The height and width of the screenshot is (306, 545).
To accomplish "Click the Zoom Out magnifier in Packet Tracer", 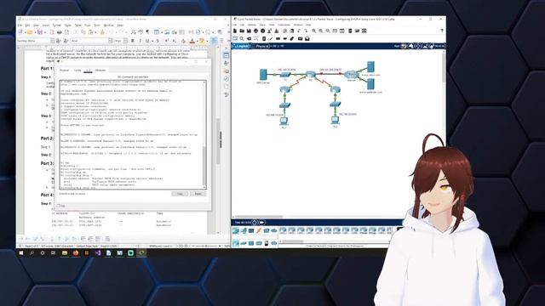I will 328,31.
